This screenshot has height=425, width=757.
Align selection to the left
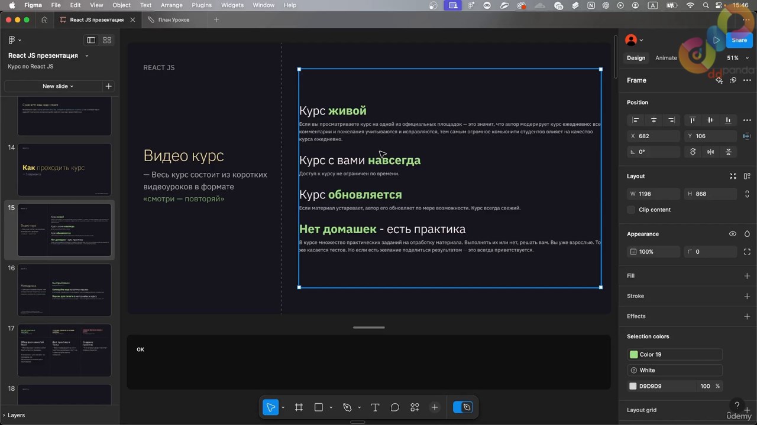click(636, 120)
